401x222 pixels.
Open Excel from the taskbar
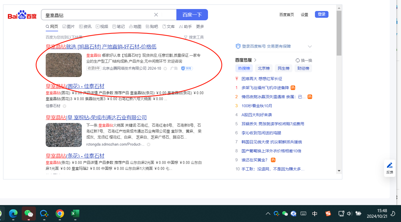pos(75,214)
